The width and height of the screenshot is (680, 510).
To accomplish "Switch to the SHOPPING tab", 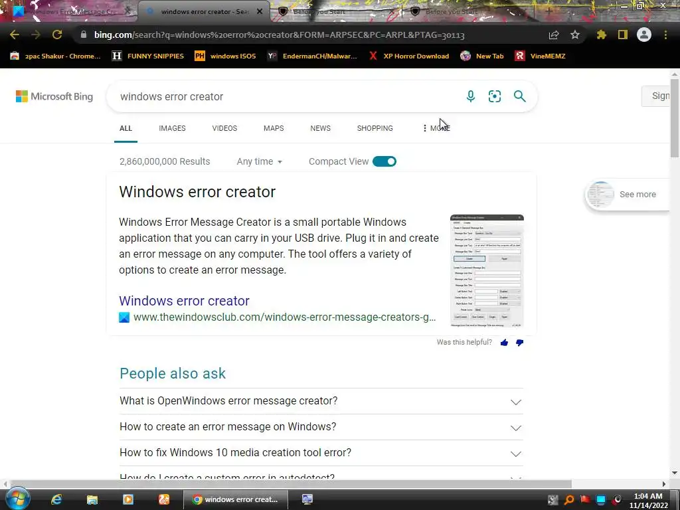I will click(375, 128).
